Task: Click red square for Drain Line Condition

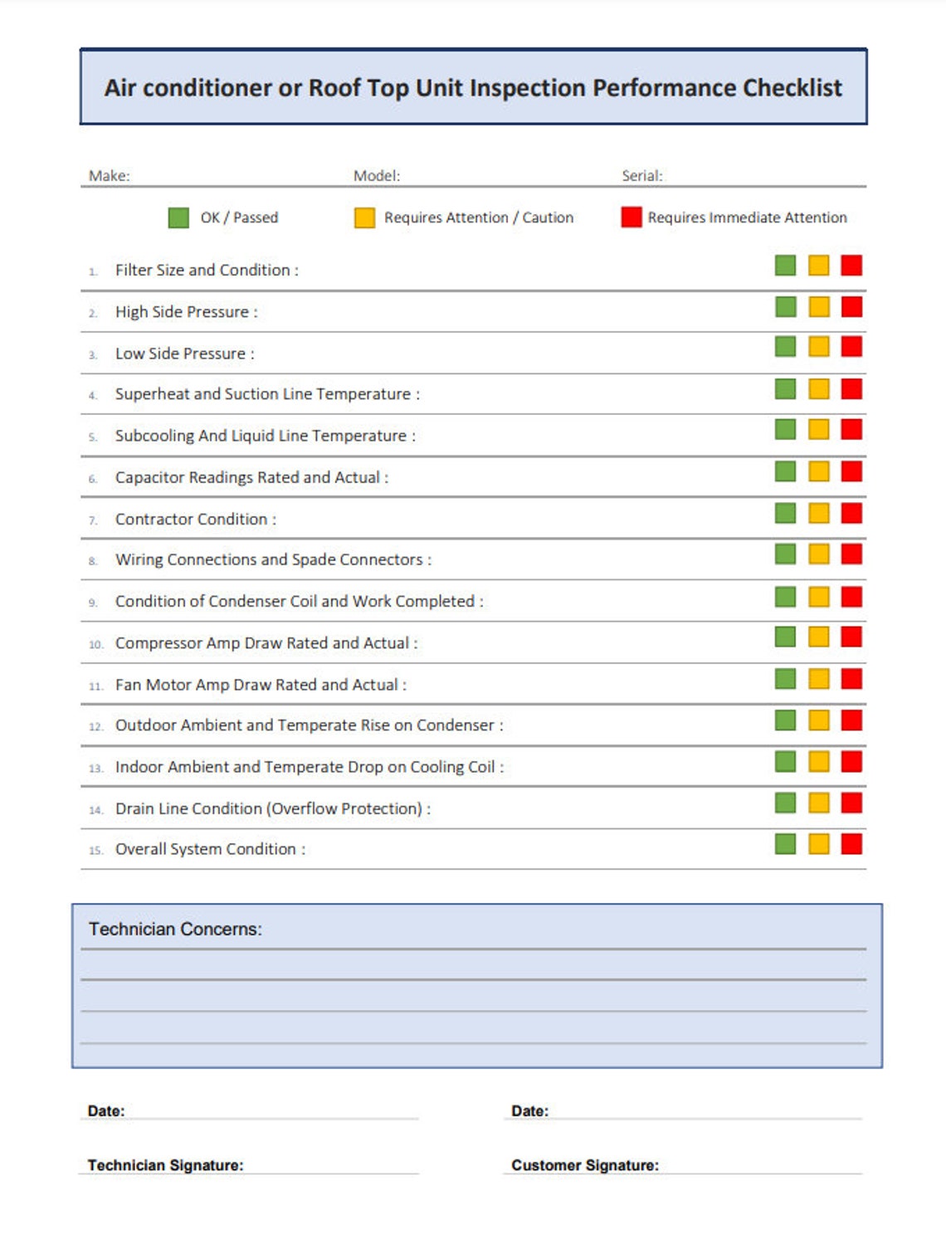Action: click(x=851, y=804)
